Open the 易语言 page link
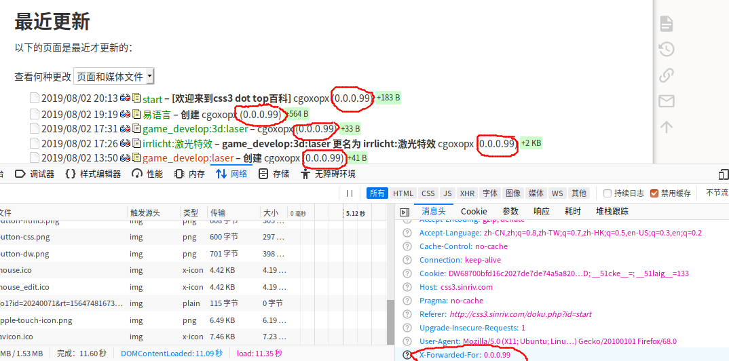This screenshot has height=361, width=729. click(157, 114)
